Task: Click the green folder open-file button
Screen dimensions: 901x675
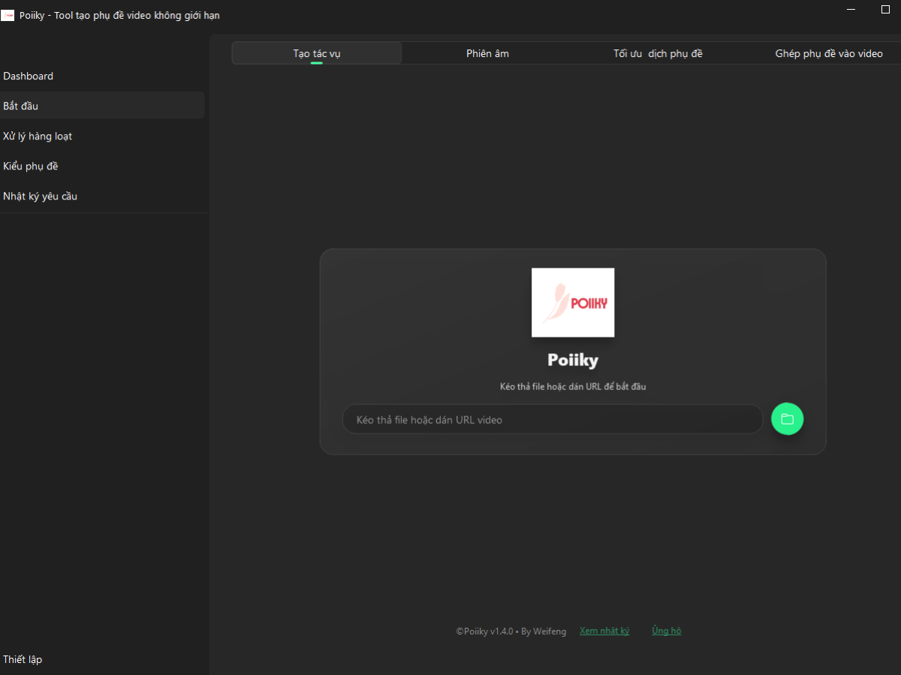Action: click(787, 419)
